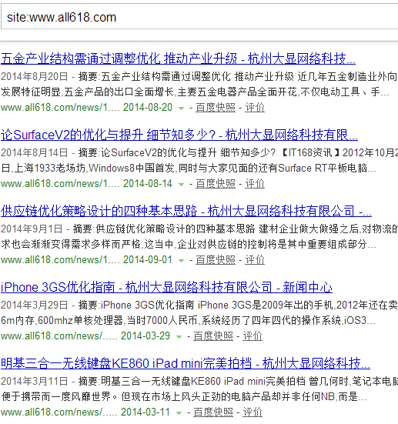Click the snippet date 2014年9月1日
The width and height of the screenshot is (398, 424).
pos(32,229)
